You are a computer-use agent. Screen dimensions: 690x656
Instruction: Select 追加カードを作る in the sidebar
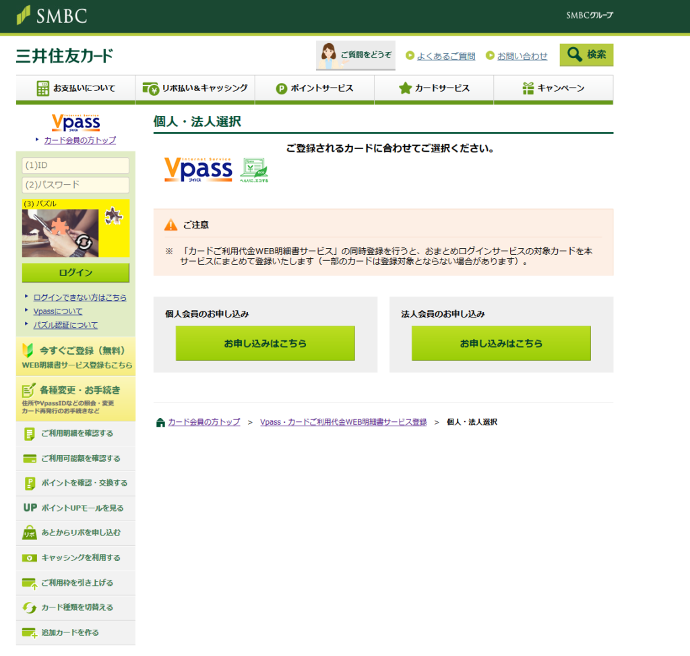click(x=75, y=632)
